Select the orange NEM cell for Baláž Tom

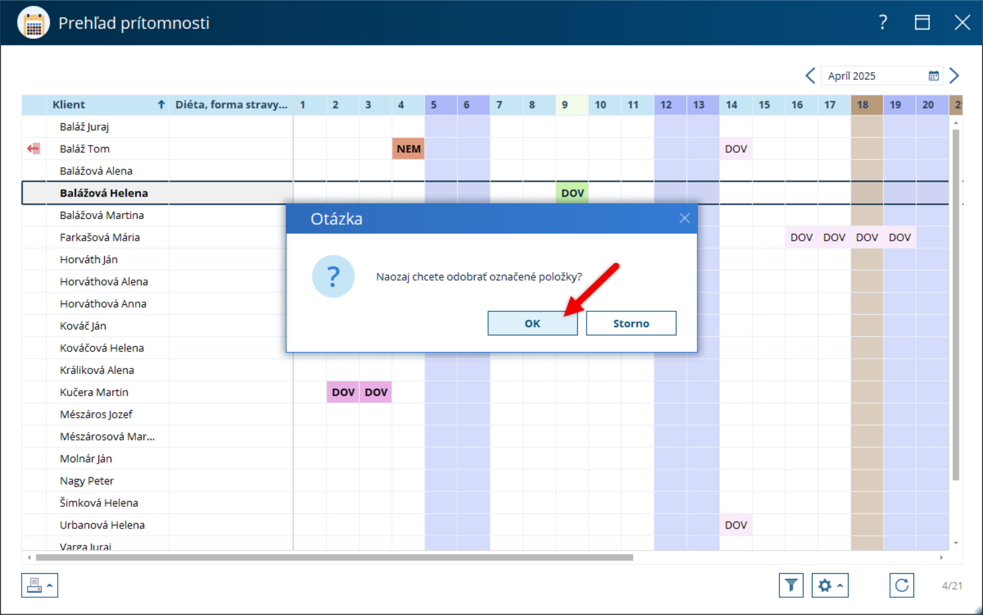click(408, 149)
